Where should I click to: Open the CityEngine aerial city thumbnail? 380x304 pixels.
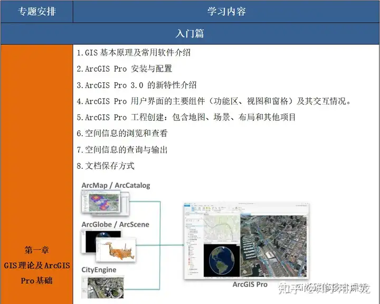pos(103,288)
